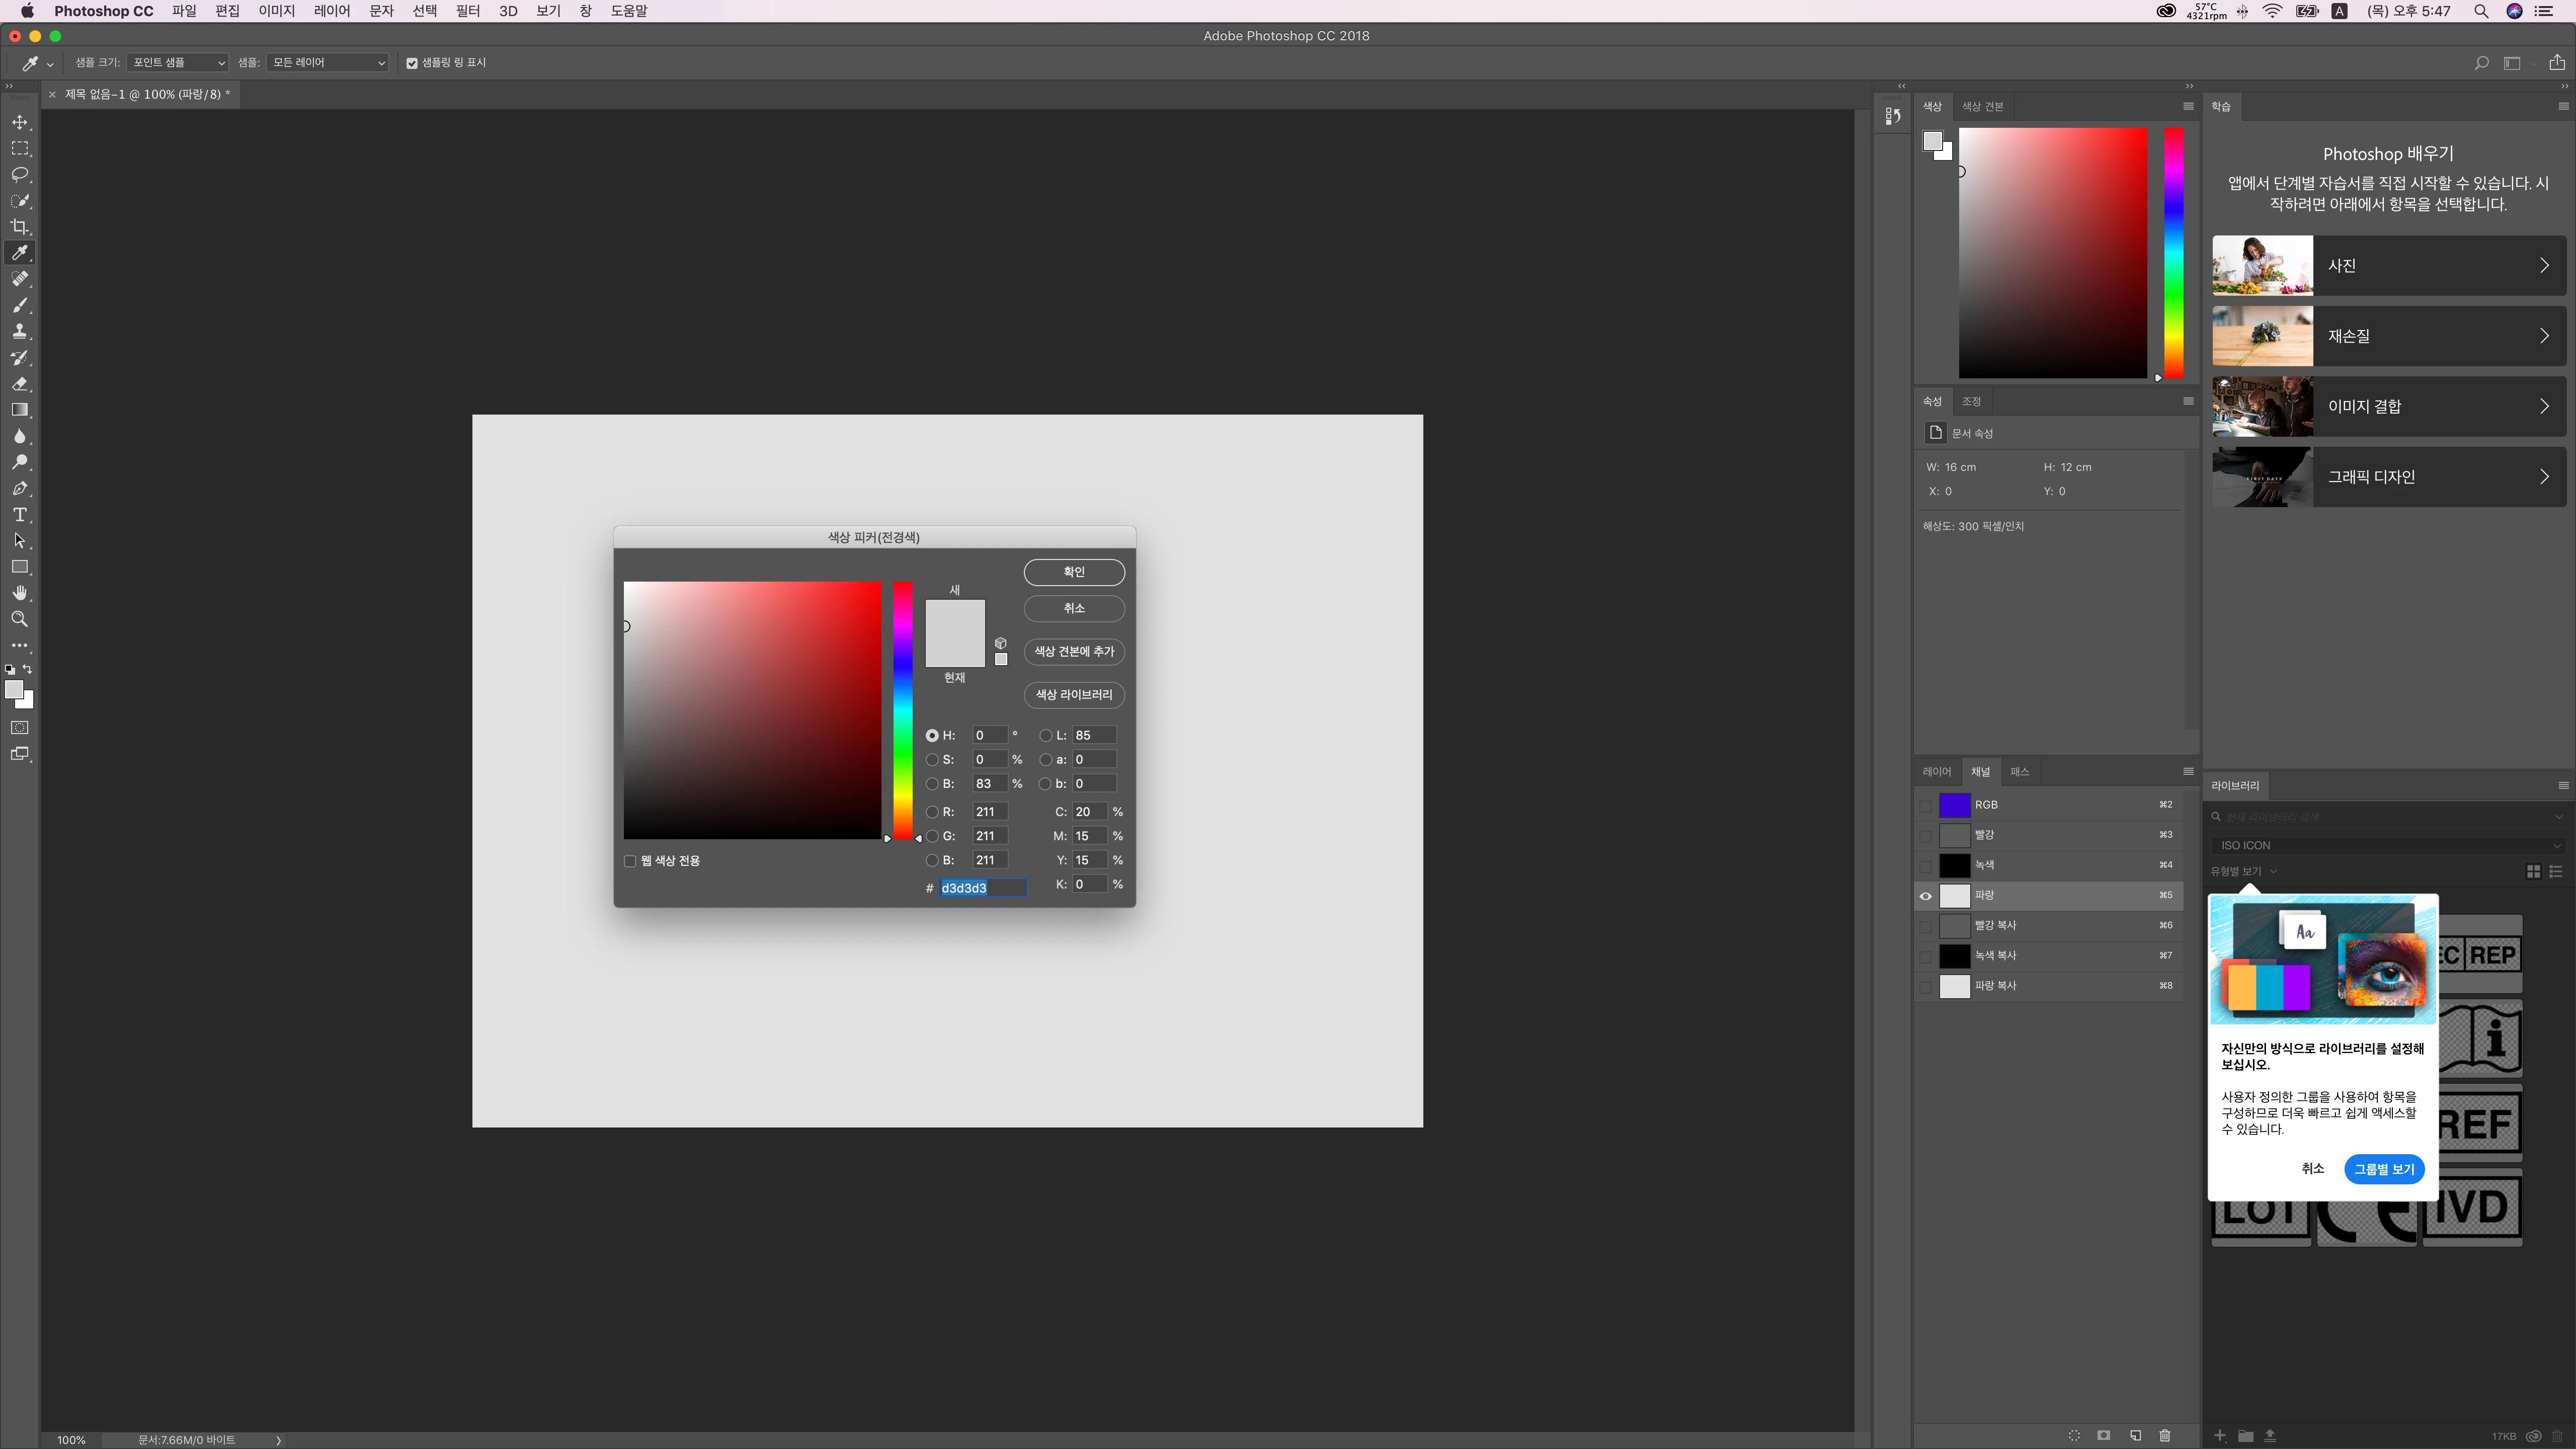Choose the Pen tool
The width and height of the screenshot is (2576, 1449).
pyautogui.click(x=19, y=489)
